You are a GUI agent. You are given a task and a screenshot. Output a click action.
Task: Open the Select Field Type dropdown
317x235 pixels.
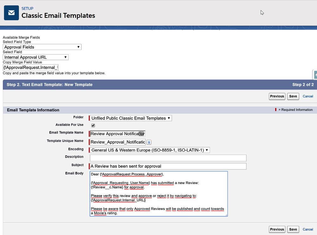[42, 47]
